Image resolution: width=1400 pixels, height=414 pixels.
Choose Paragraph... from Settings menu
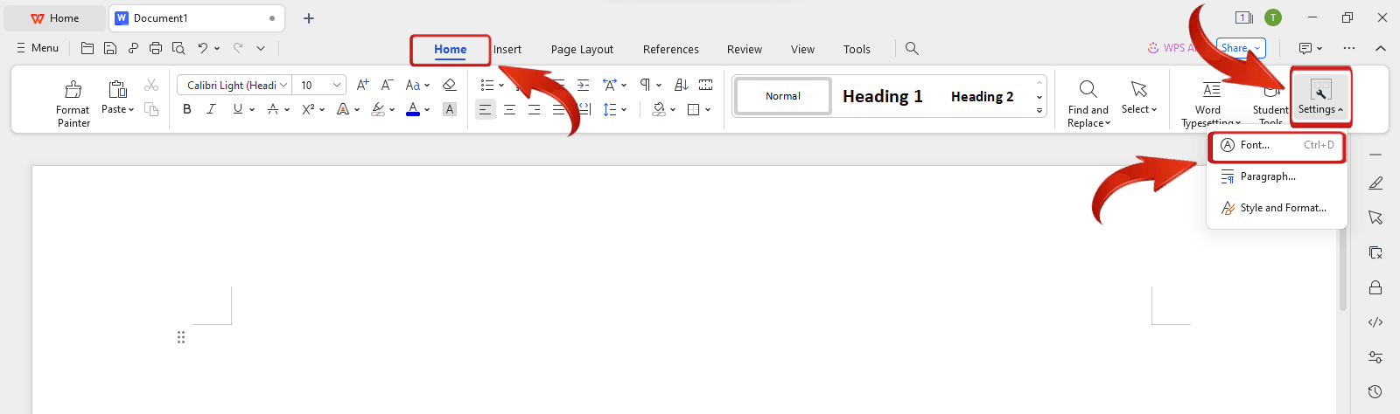click(x=1277, y=176)
